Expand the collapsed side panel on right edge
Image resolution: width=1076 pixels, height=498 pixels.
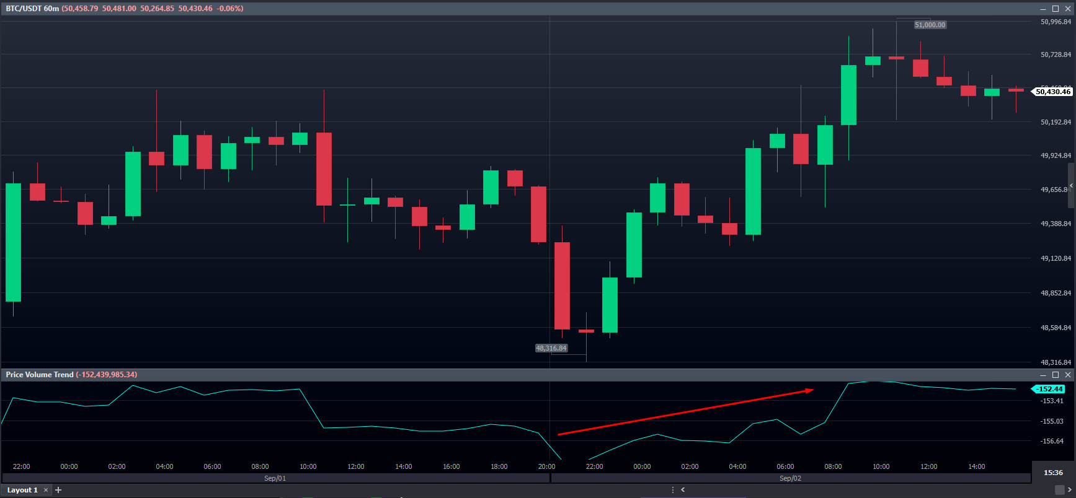1072,186
